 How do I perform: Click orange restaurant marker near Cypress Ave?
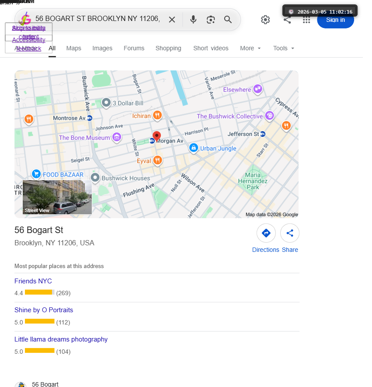click(286, 126)
